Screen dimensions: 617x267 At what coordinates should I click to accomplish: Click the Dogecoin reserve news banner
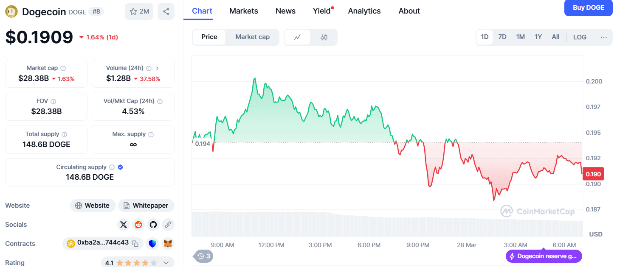pos(544,256)
